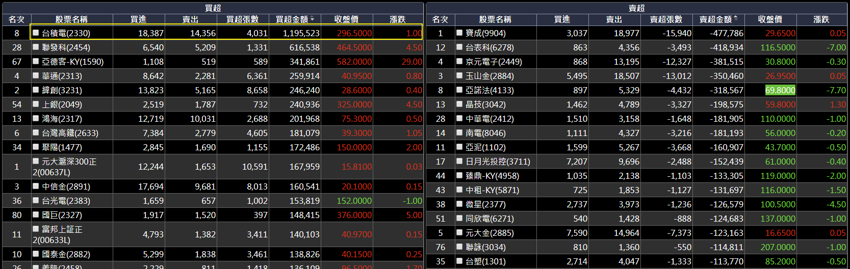The image size is (850, 269).
Task: Open stock 國泰金(2882)
Action: [x=66, y=254]
